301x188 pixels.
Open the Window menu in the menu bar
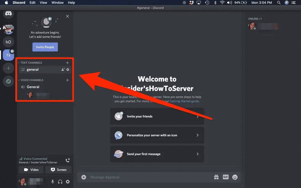pos(57,2)
